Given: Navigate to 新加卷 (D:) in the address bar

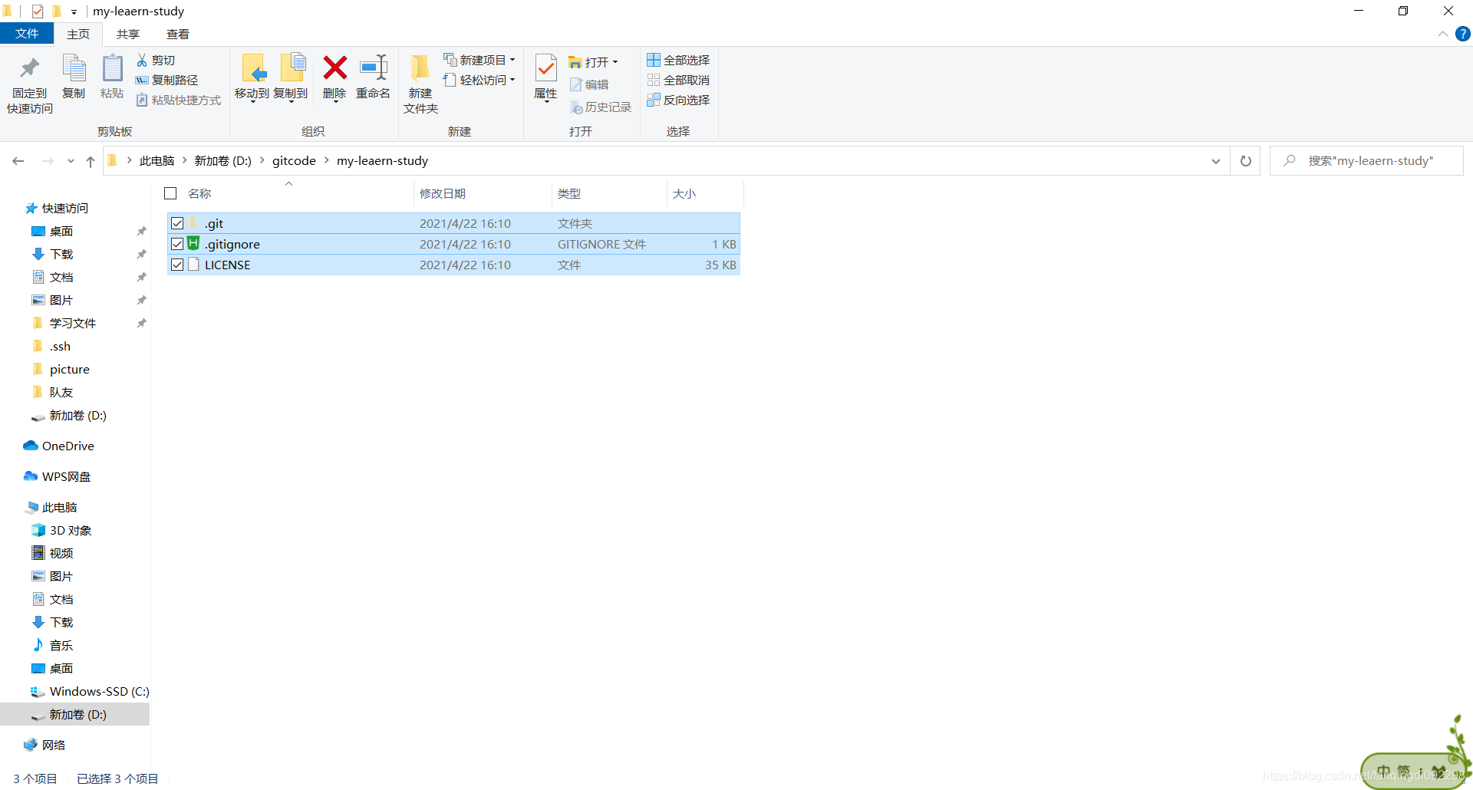Looking at the screenshot, I should pyautogui.click(x=222, y=160).
